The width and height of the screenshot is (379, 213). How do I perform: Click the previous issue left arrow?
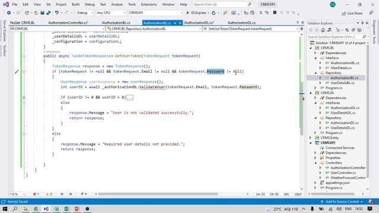coord(62,194)
